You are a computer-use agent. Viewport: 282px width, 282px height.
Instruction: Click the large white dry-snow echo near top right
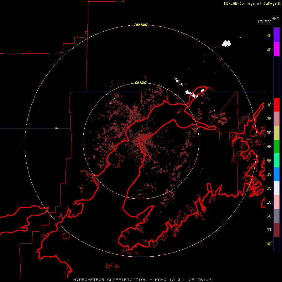(226, 44)
